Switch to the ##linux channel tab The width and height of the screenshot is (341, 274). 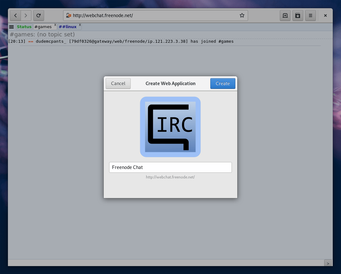pos(68,27)
